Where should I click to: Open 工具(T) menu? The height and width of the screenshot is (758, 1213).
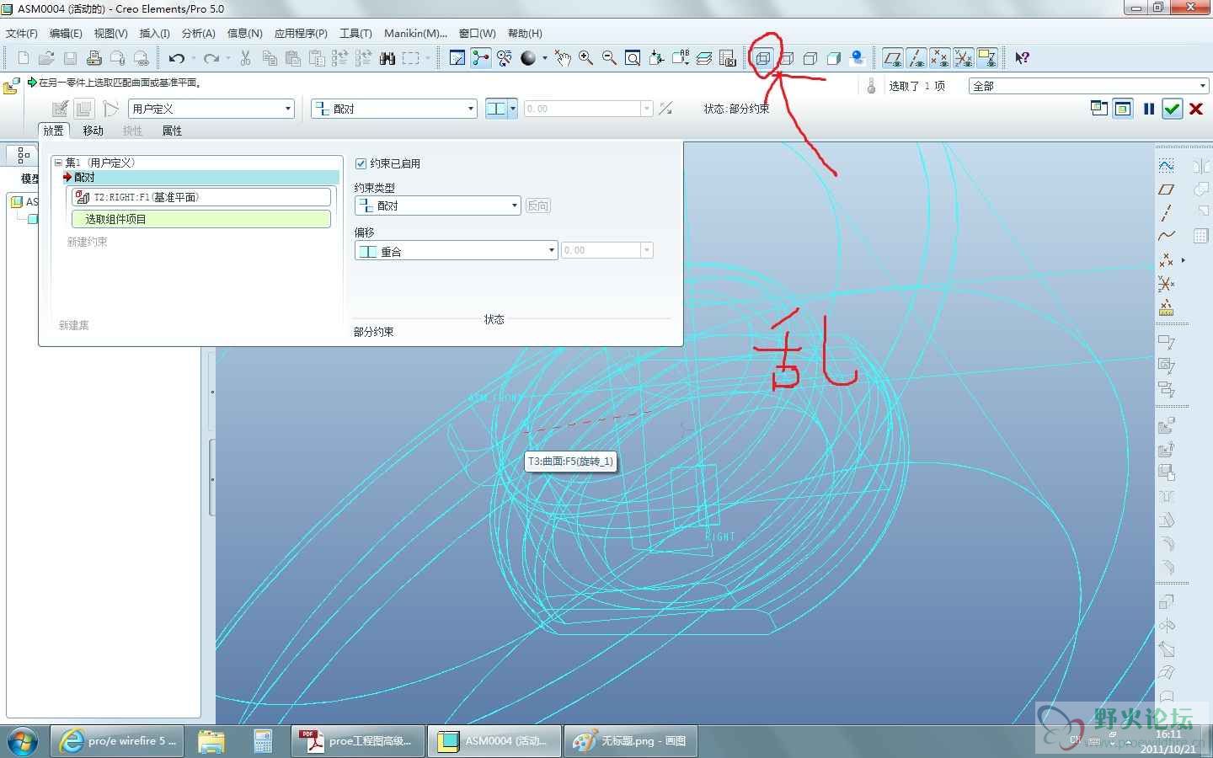[355, 33]
